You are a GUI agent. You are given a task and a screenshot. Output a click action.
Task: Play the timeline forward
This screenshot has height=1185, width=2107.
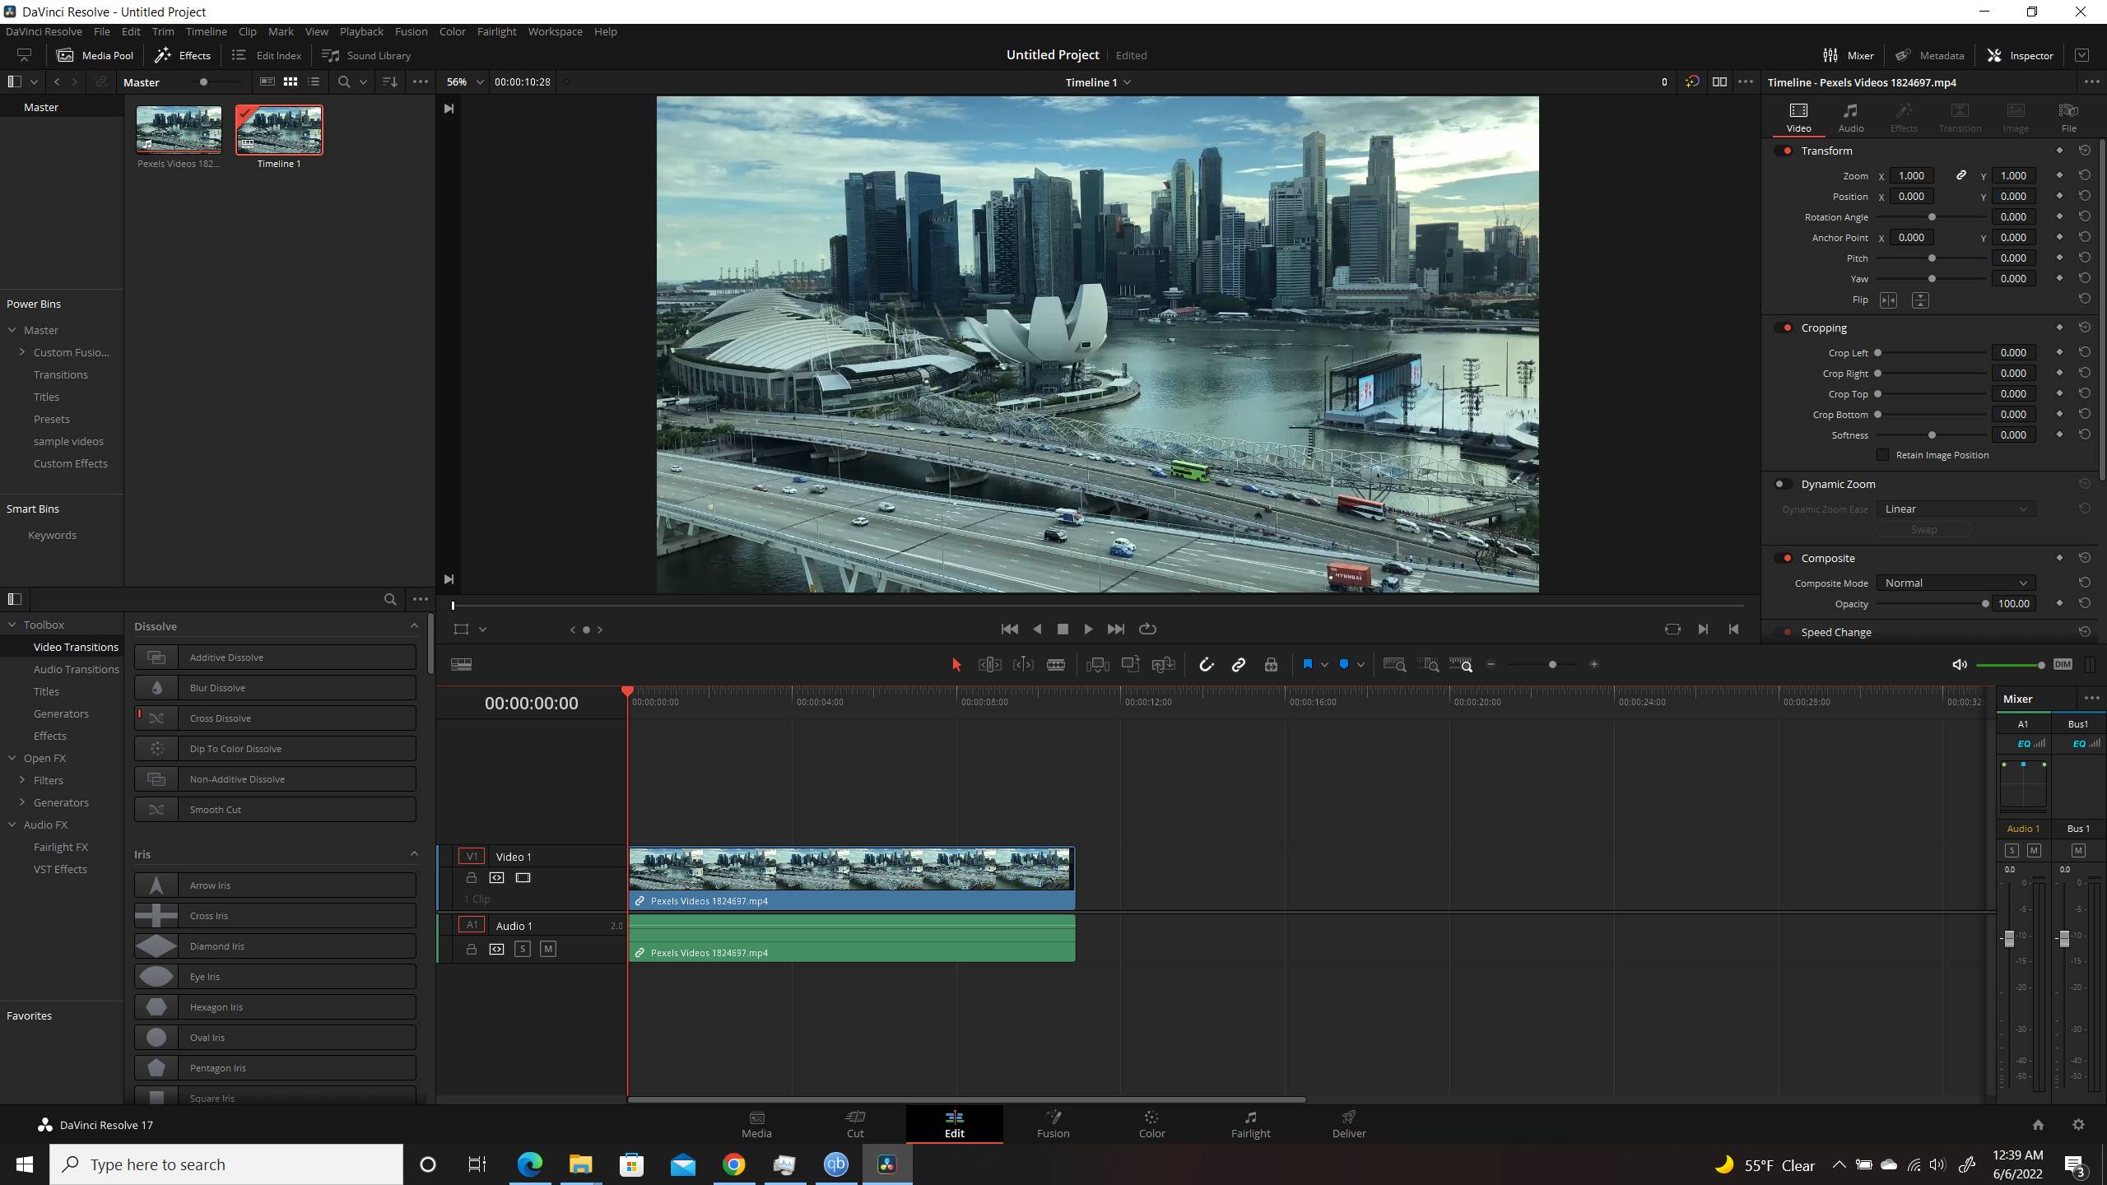coord(1088,630)
